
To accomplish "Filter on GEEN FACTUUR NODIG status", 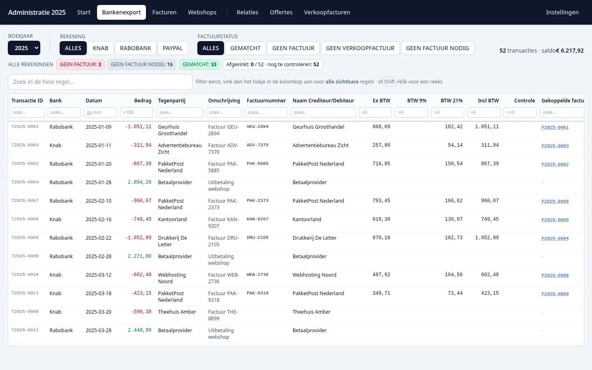I will tap(437, 48).
